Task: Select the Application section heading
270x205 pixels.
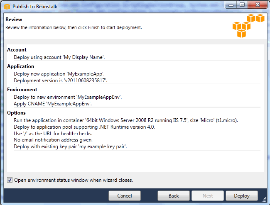Action: pos(20,66)
